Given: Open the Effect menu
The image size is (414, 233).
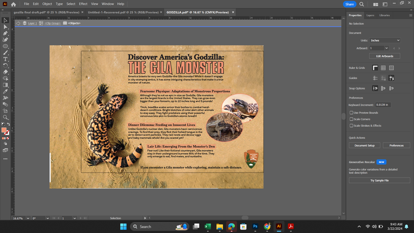Looking at the screenshot, I should 83,4.
